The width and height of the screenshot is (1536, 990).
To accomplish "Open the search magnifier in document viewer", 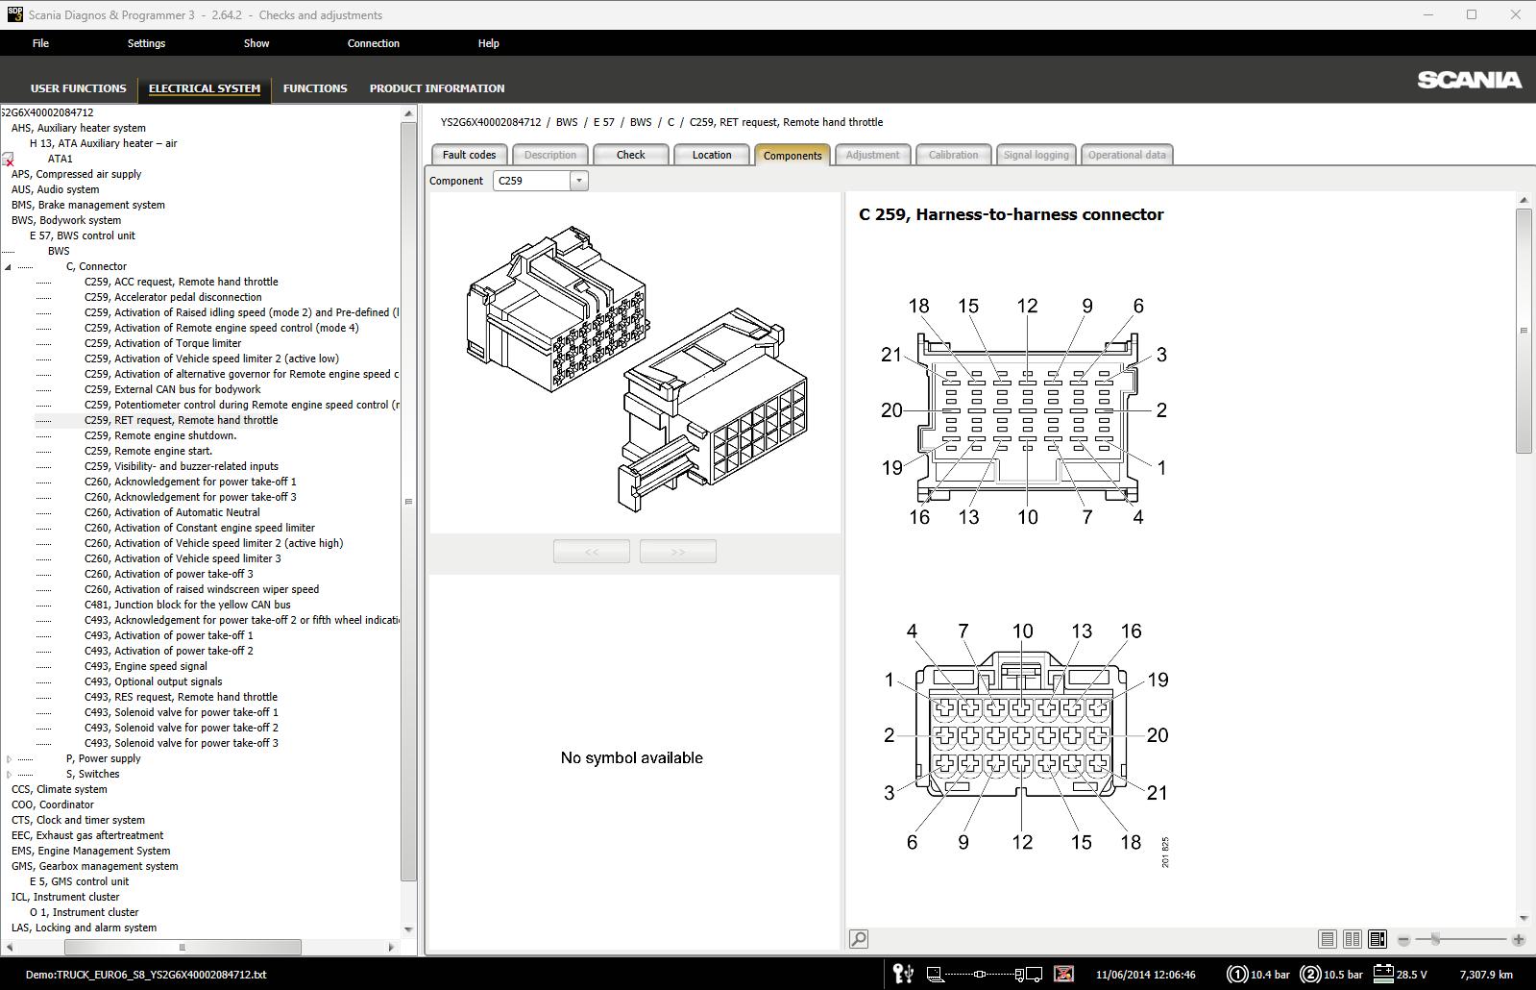I will pos(859,939).
